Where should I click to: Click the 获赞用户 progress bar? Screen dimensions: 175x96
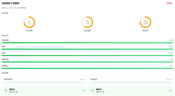tap(87, 68)
